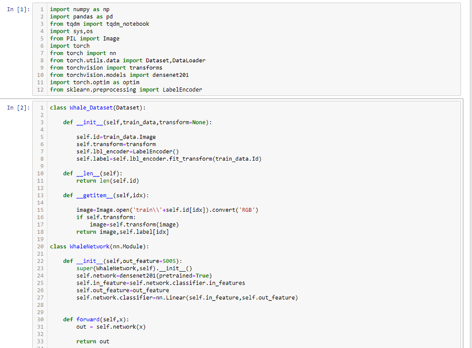Screen dimensions: 472x348
Task: Click the "if self.transform:" line
Action: [106, 217]
